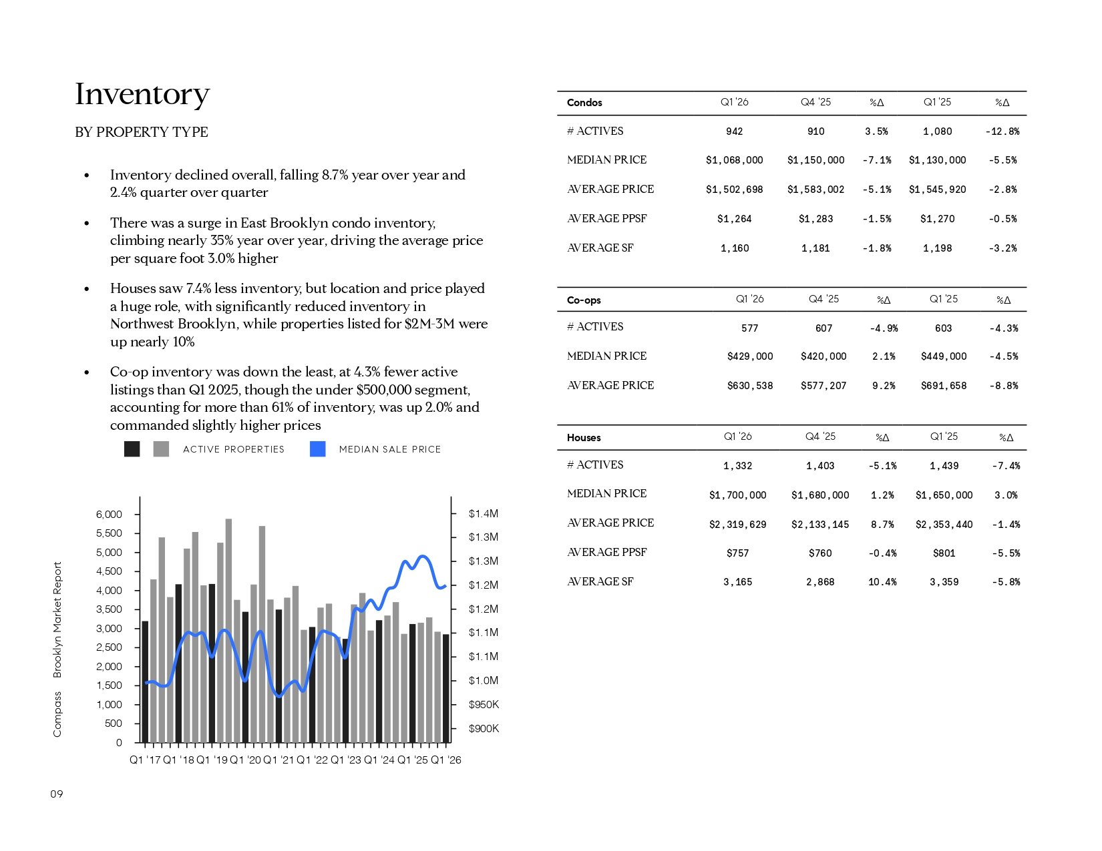
Task: Click the $900K label on right axis
Action: [x=484, y=728]
